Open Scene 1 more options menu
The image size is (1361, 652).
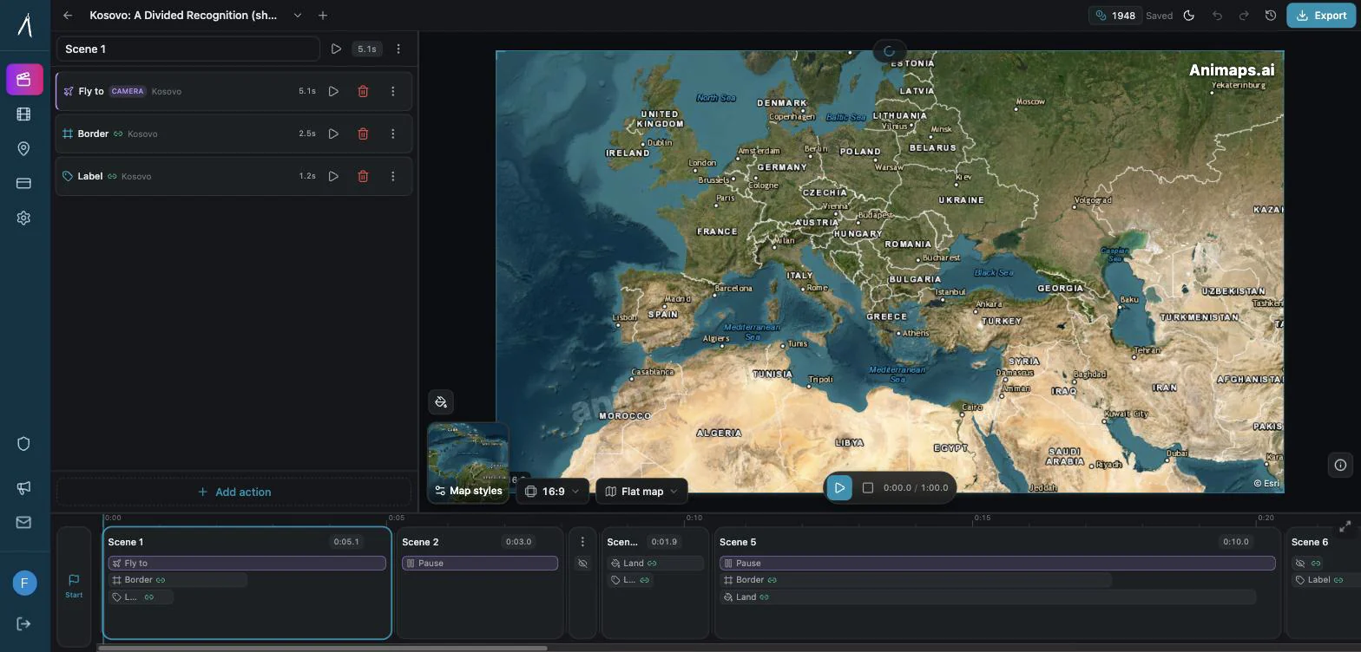(398, 49)
